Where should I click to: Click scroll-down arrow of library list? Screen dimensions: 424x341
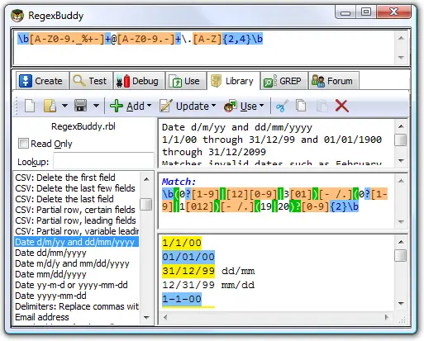146,317
